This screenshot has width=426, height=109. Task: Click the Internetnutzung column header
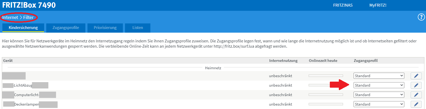(x=283, y=61)
